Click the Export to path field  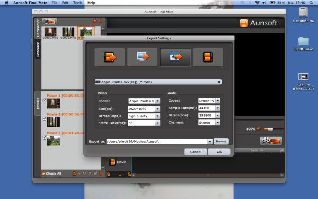coord(156,141)
